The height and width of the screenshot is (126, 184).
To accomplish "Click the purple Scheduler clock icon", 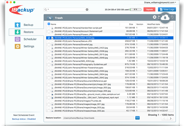I will [x=17, y=39].
